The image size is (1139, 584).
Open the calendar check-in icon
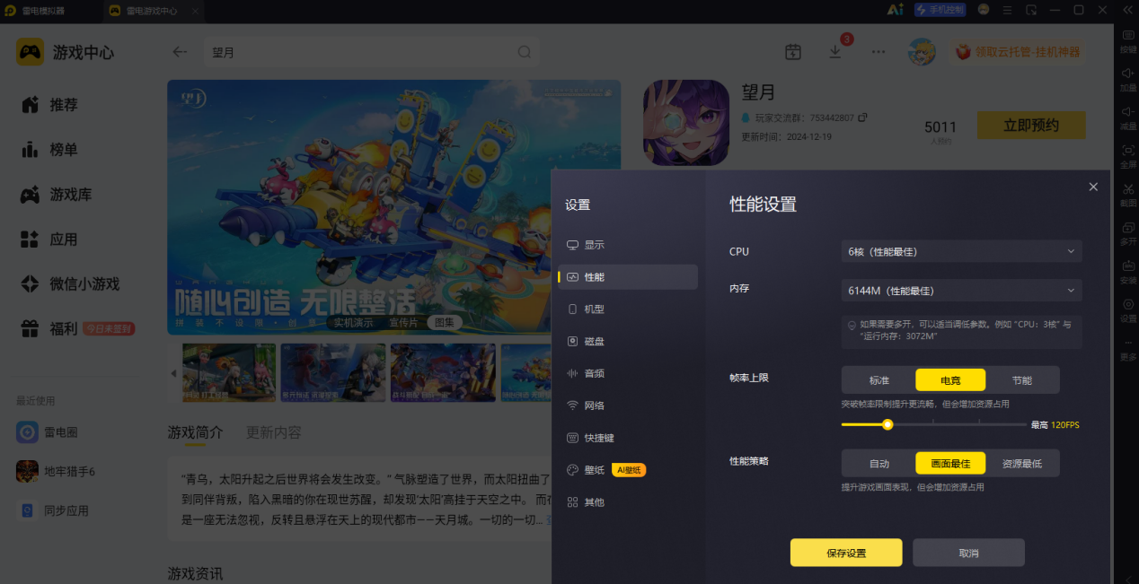(x=792, y=52)
